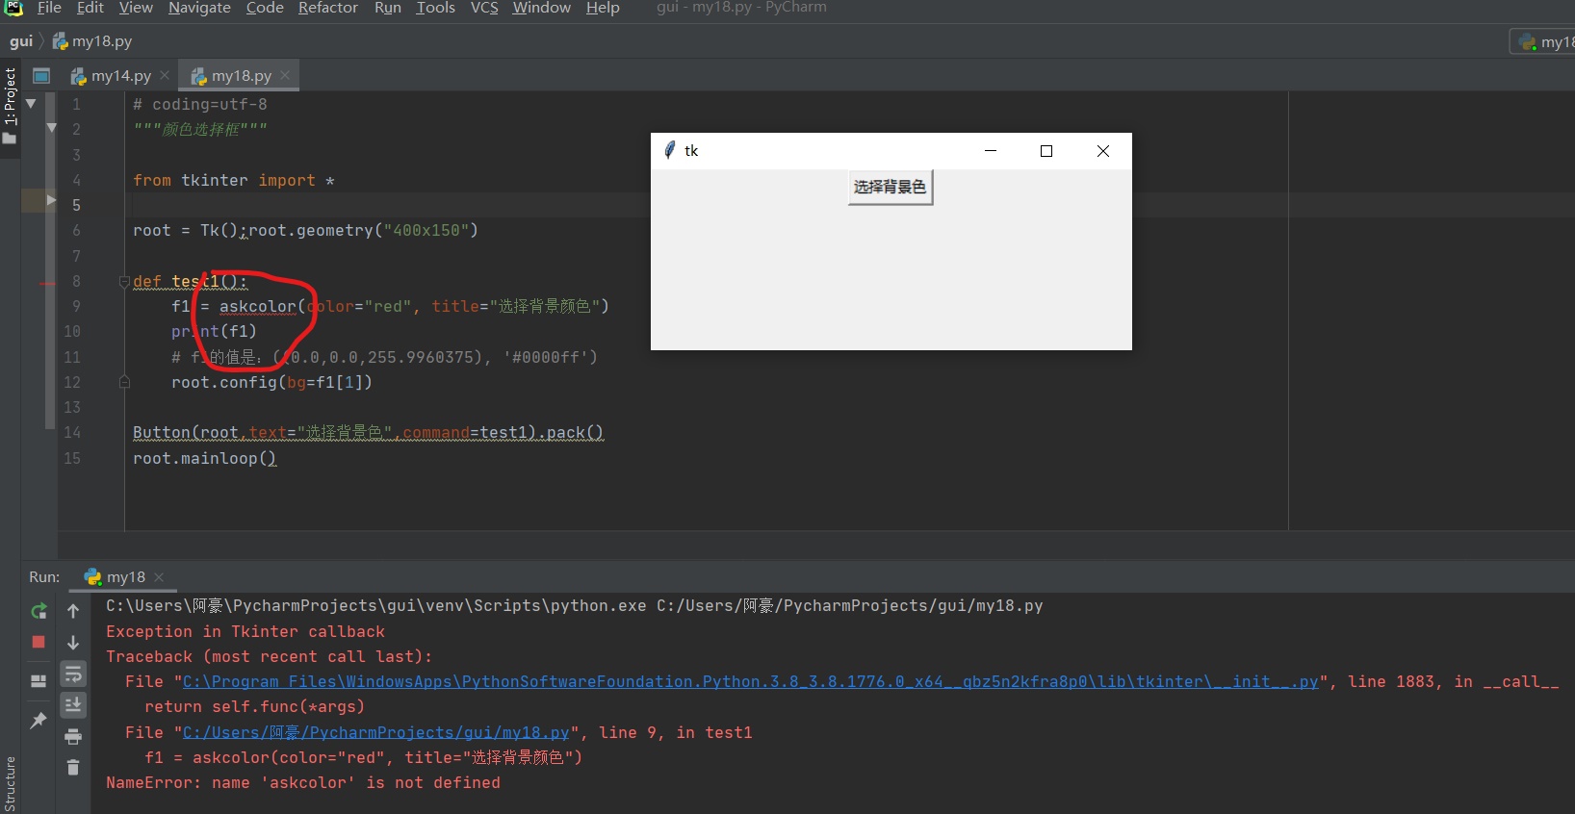Open the Run menu
The width and height of the screenshot is (1575, 814).
[x=388, y=8]
